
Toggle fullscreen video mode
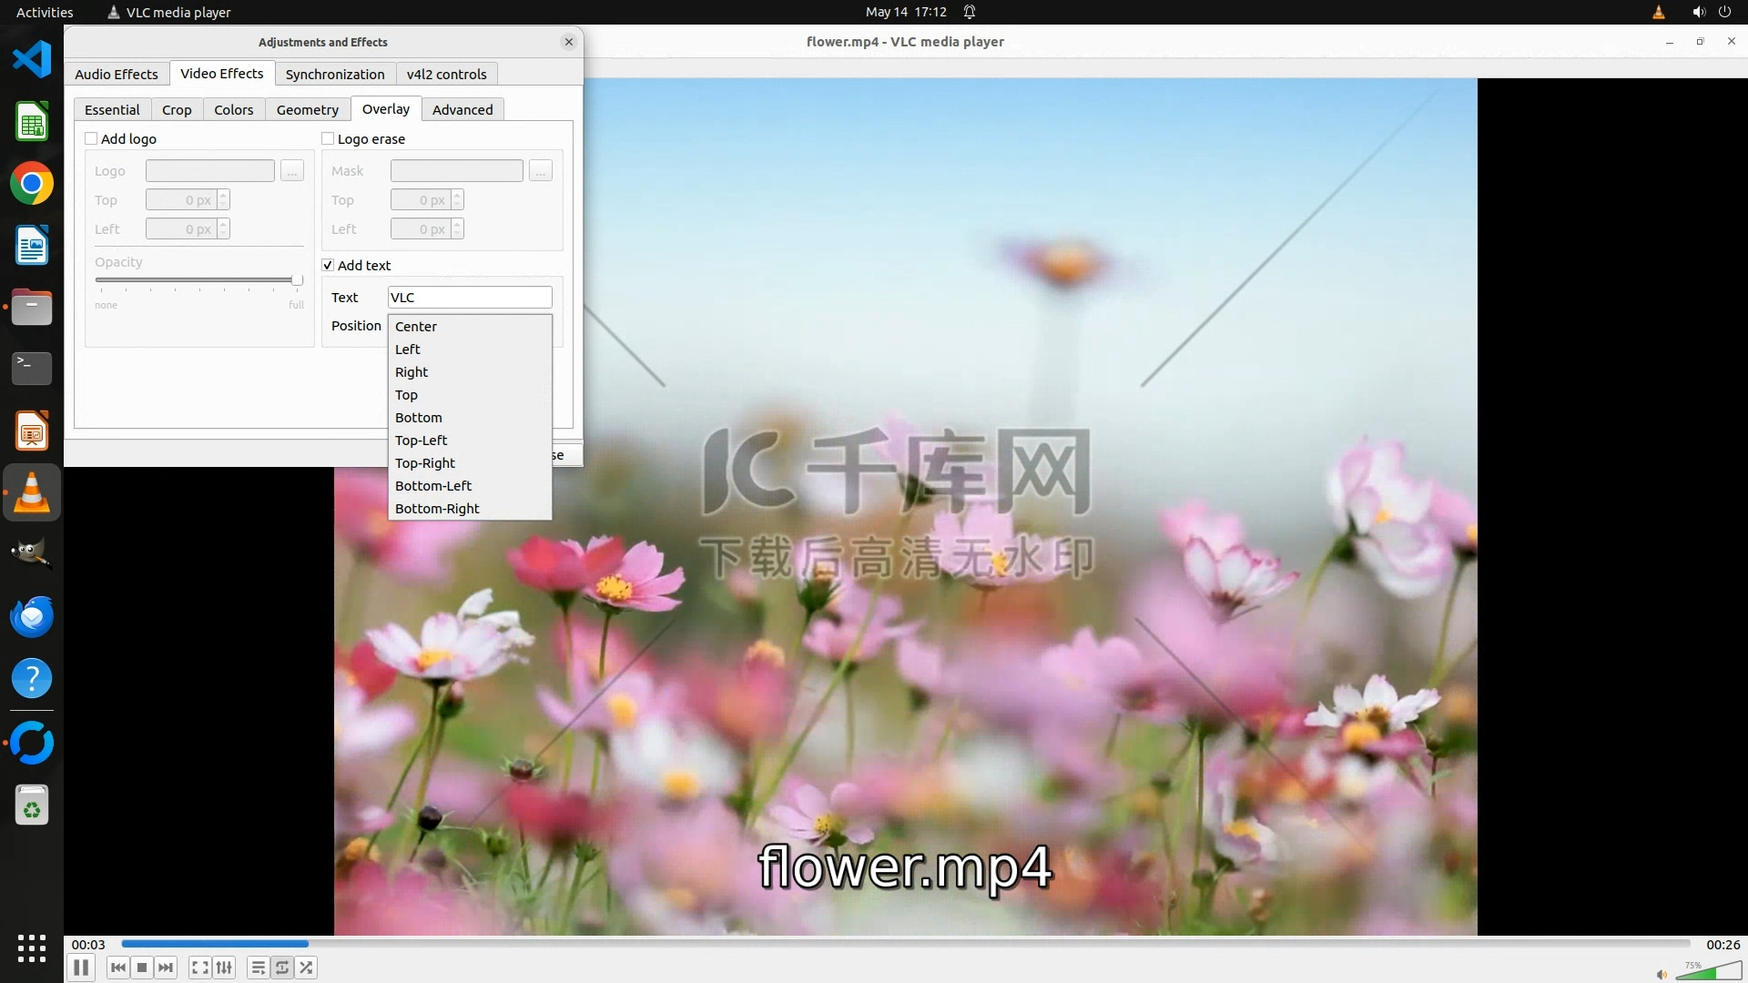point(200,968)
